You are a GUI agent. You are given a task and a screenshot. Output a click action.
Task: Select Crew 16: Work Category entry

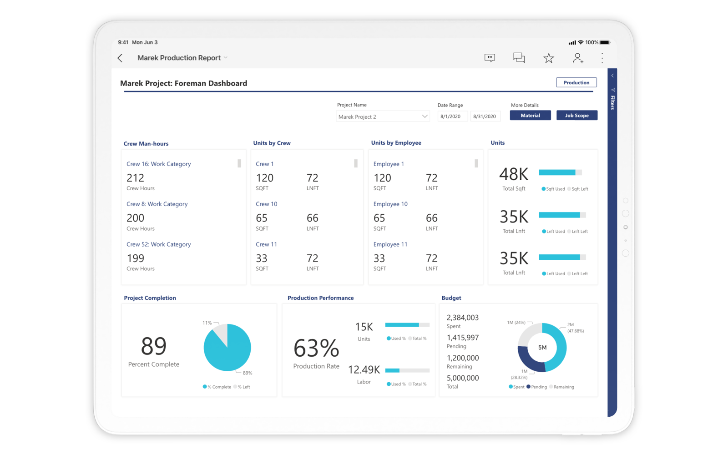(158, 164)
